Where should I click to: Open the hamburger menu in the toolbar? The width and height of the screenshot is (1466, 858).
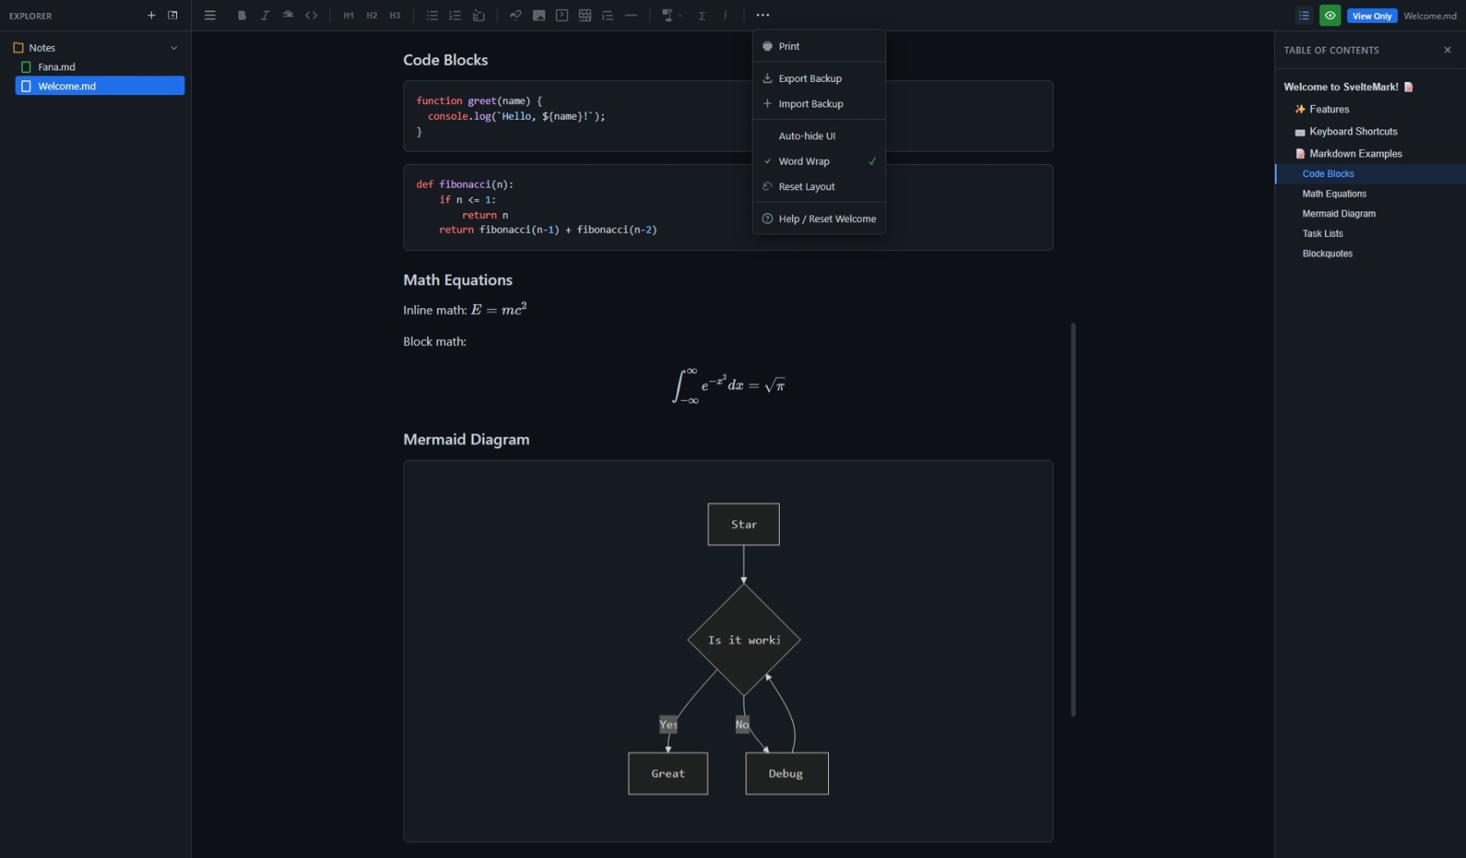210,15
